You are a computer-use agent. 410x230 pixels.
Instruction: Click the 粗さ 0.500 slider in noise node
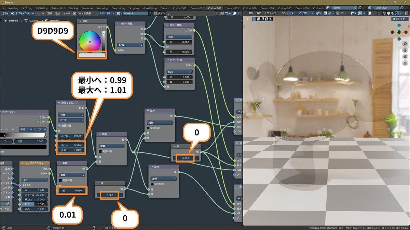click(x=34, y=204)
